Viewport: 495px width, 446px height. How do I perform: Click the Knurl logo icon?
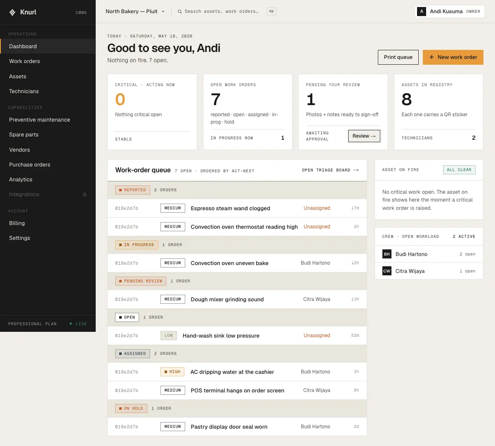tap(12, 12)
